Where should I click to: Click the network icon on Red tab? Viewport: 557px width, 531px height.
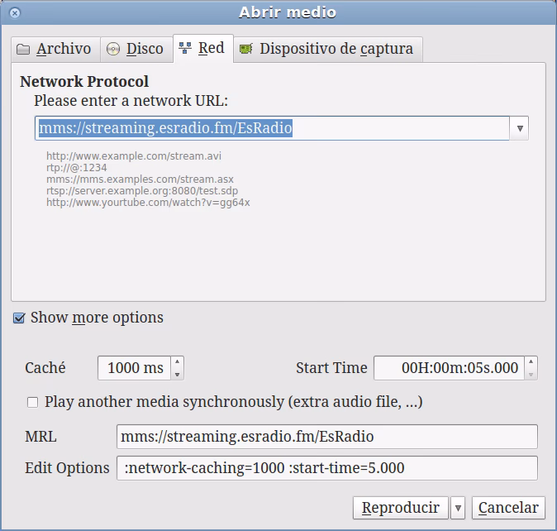(185, 48)
